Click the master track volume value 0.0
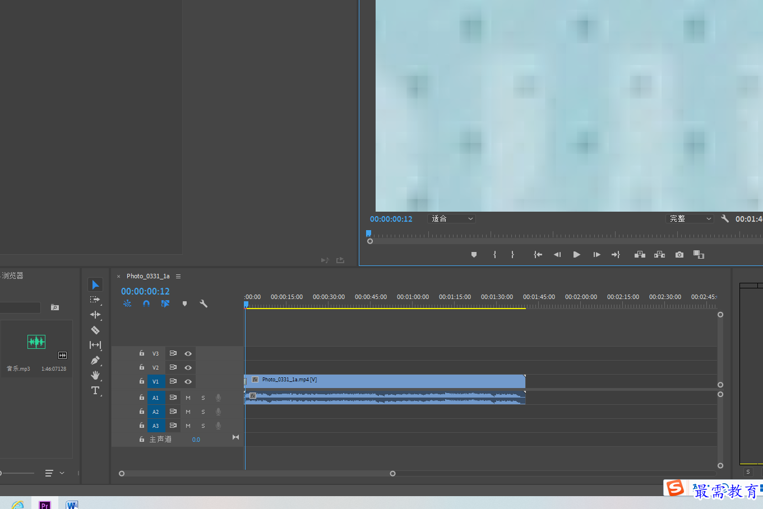 pos(196,440)
